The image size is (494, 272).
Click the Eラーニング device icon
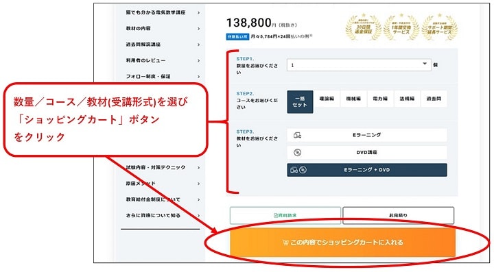click(x=297, y=135)
